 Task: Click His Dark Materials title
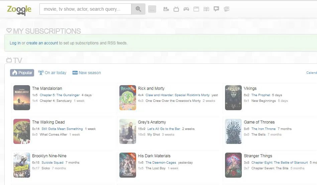tap(154, 156)
